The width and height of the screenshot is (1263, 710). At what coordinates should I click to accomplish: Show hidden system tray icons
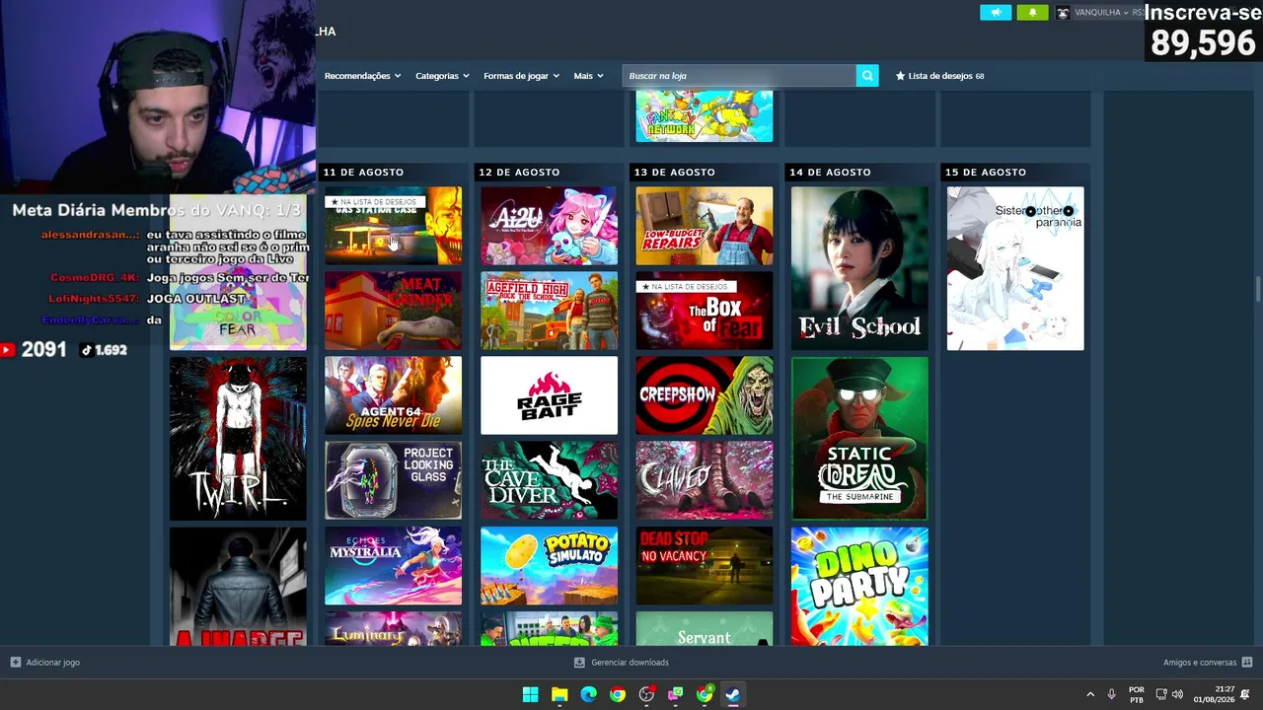click(1090, 694)
